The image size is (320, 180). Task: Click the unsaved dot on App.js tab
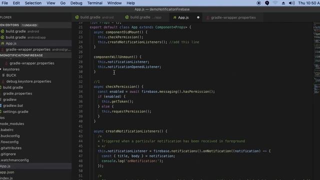198,17
